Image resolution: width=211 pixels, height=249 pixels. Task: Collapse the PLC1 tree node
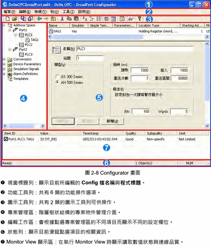click(x=16, y=35)
